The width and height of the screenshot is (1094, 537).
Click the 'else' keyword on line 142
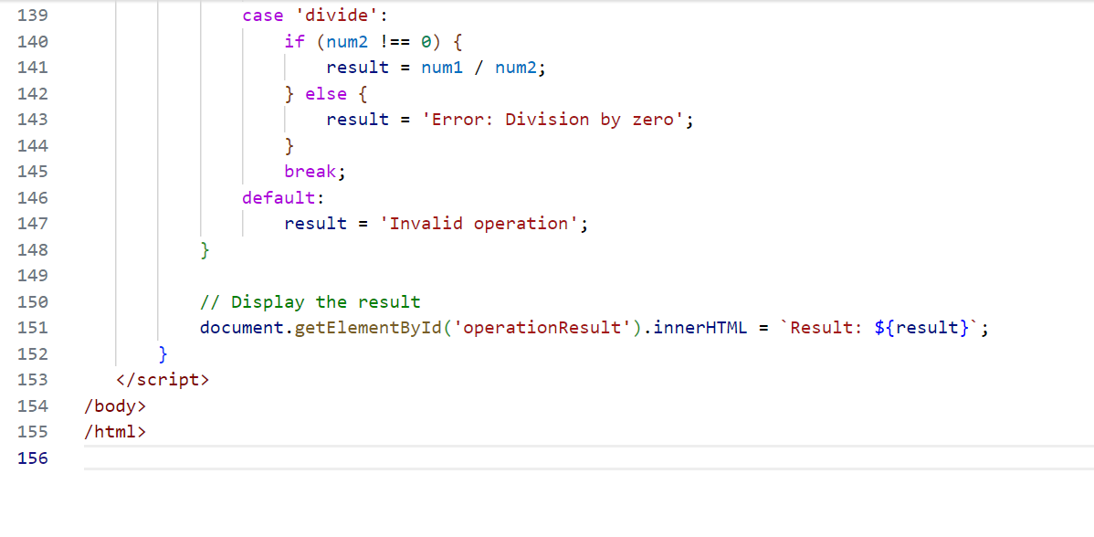click(x=327, y=93)
